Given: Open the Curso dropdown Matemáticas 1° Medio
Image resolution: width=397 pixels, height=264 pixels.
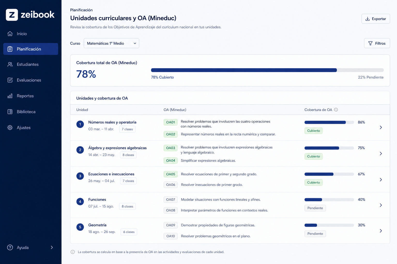Looking at the screenshot, I should point(111,43).
